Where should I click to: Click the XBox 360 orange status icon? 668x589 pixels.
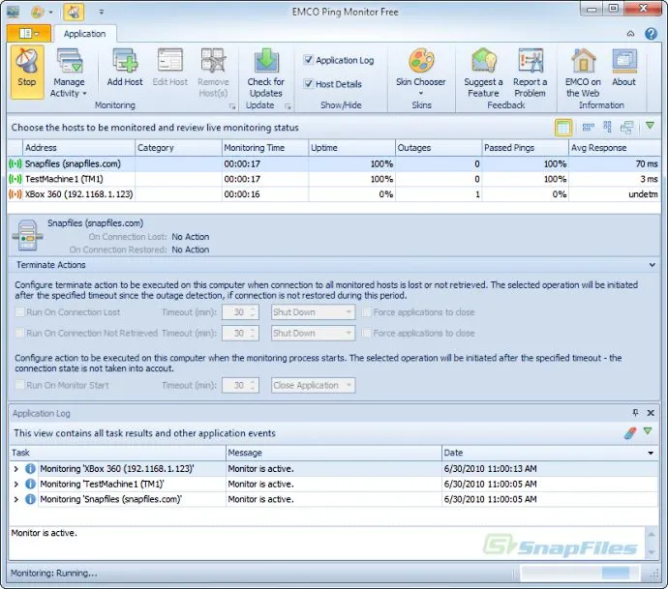(15, 194)
